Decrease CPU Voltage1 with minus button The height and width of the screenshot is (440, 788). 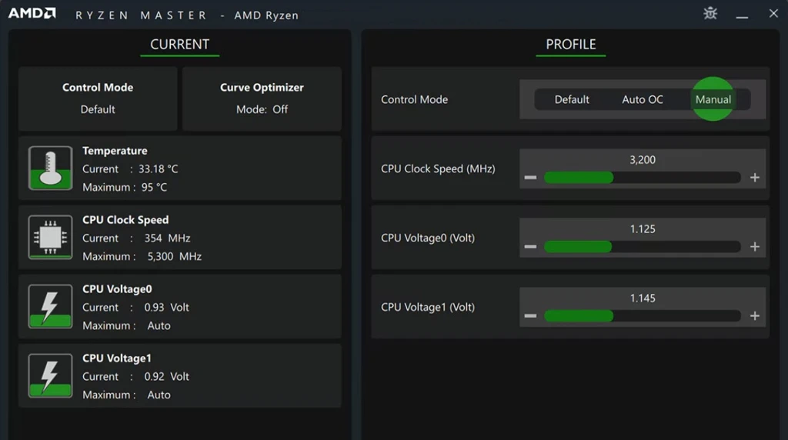click(530, 316)
